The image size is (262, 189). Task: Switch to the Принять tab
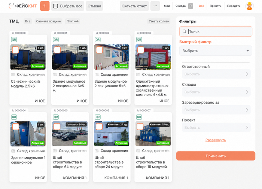pyautogui.click(x=216, y=6)
